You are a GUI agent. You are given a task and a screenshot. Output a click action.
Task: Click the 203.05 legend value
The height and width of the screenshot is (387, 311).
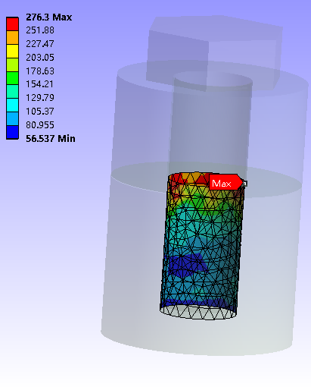coord(40,58)
